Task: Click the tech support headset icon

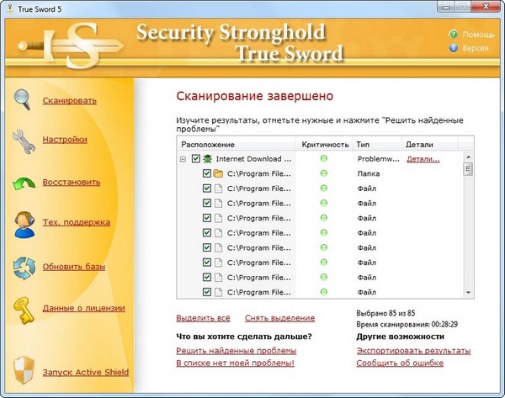Action: pos(23,223)
